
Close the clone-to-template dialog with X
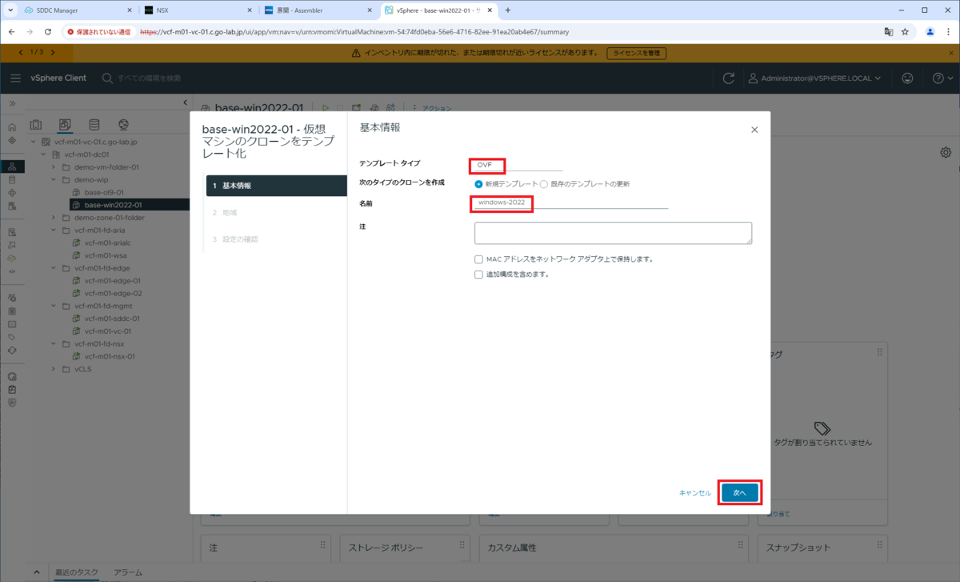pos(754,130)
